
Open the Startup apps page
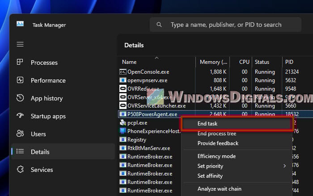63,116
